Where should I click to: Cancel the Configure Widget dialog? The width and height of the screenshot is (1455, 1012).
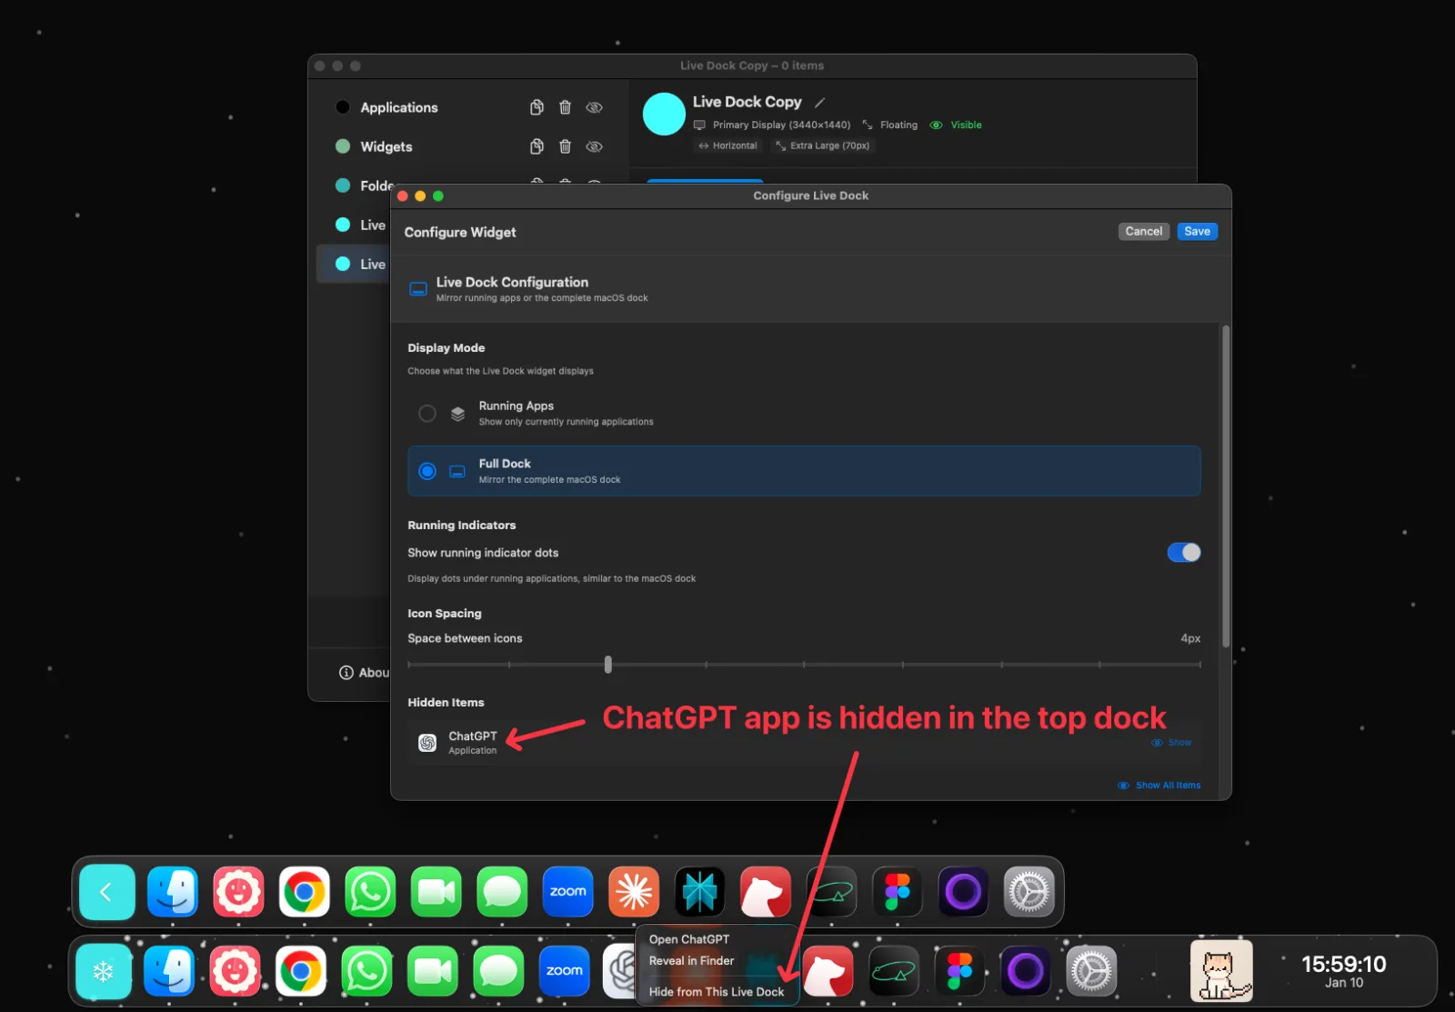[1143, 232]
